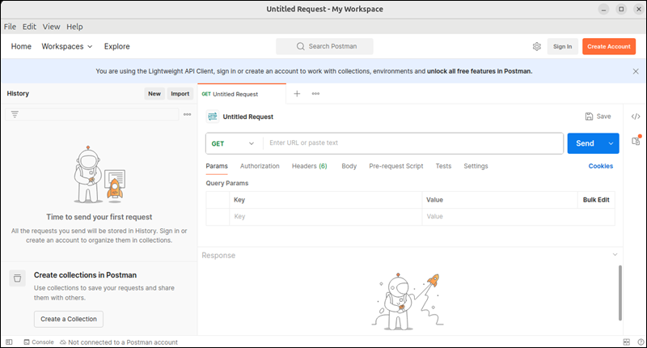The width and height of the screenshot is (647, 348).
Task: Open the Console from the status bar
Action: coord(39,342)
